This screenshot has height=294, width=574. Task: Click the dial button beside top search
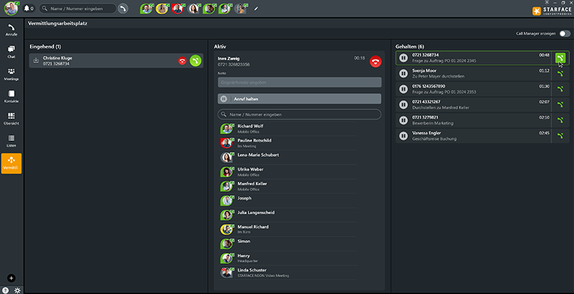[123, 8]
